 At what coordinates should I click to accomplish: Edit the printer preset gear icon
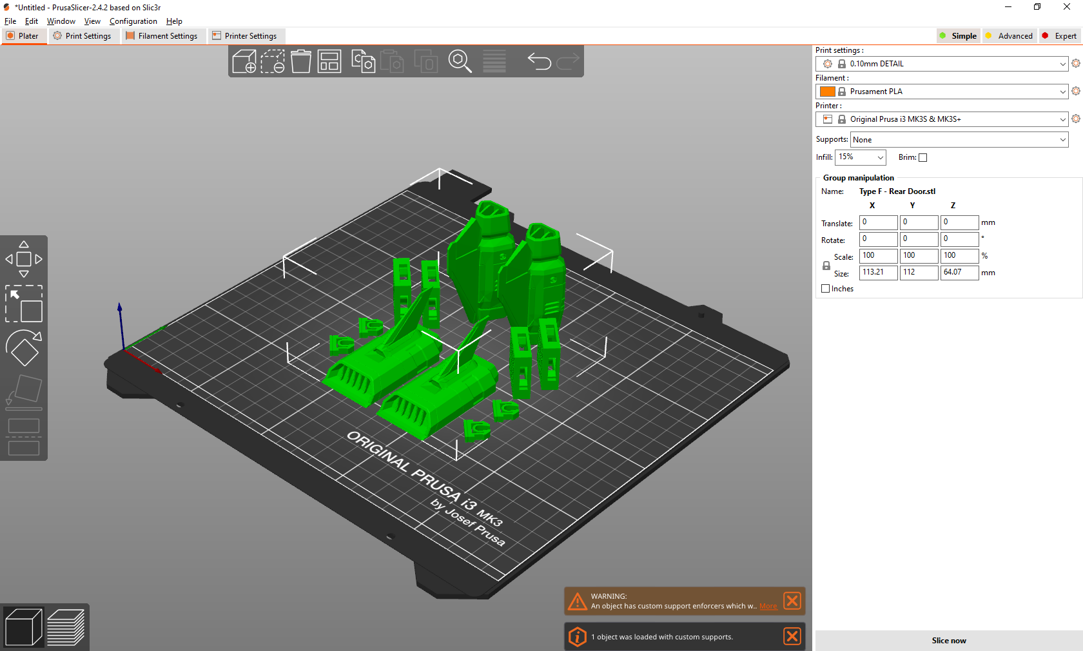(x=1076, y=119)
